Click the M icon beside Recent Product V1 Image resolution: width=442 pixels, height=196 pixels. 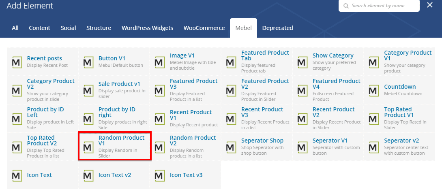(x=160, y=119)
